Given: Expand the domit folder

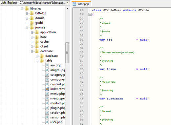Looking at the screenshot, I should coord(27,18).
